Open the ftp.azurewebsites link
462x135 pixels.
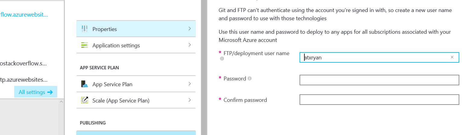click(24, 80)
